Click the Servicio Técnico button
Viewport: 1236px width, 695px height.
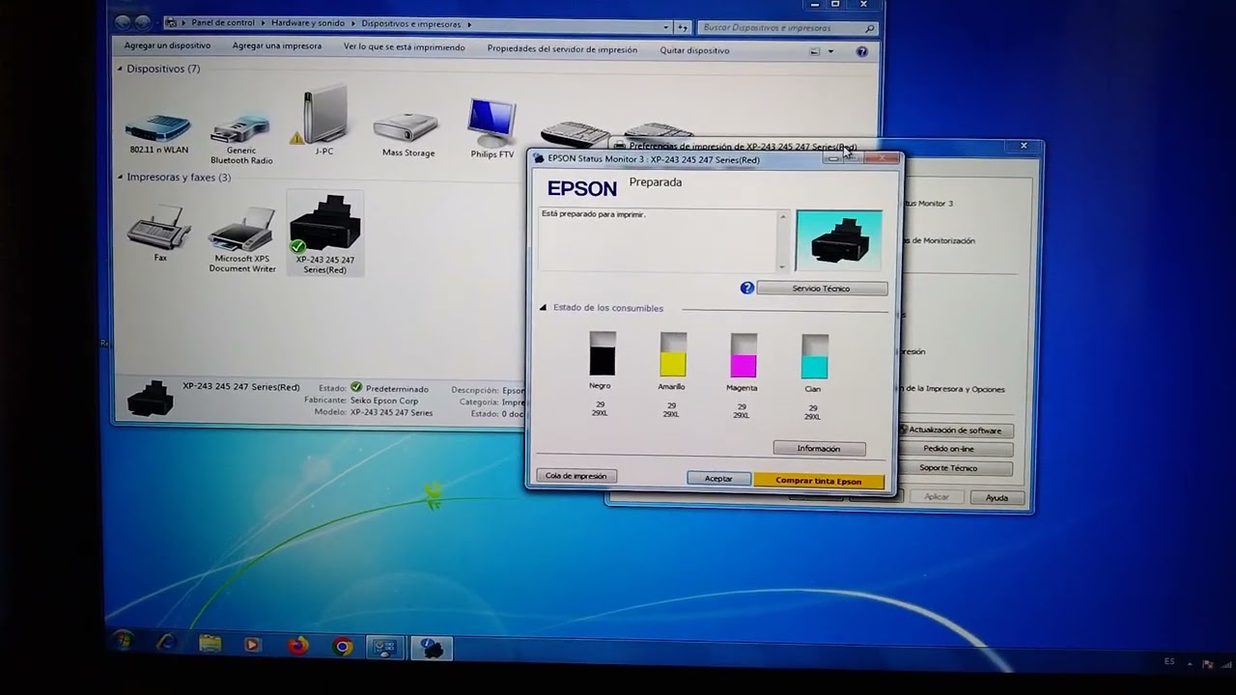point(822,289)
